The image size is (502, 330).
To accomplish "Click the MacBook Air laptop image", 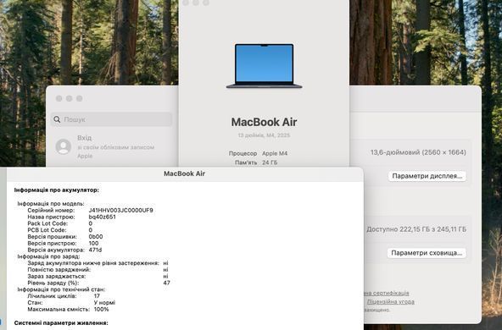I will coord(264,66).
